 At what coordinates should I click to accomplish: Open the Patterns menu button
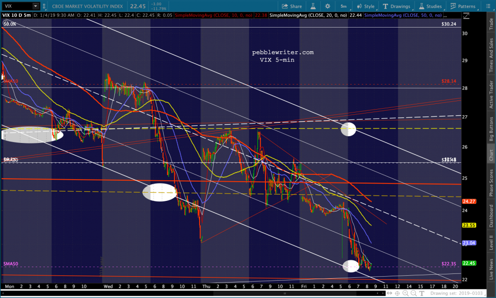click(463, 6)
